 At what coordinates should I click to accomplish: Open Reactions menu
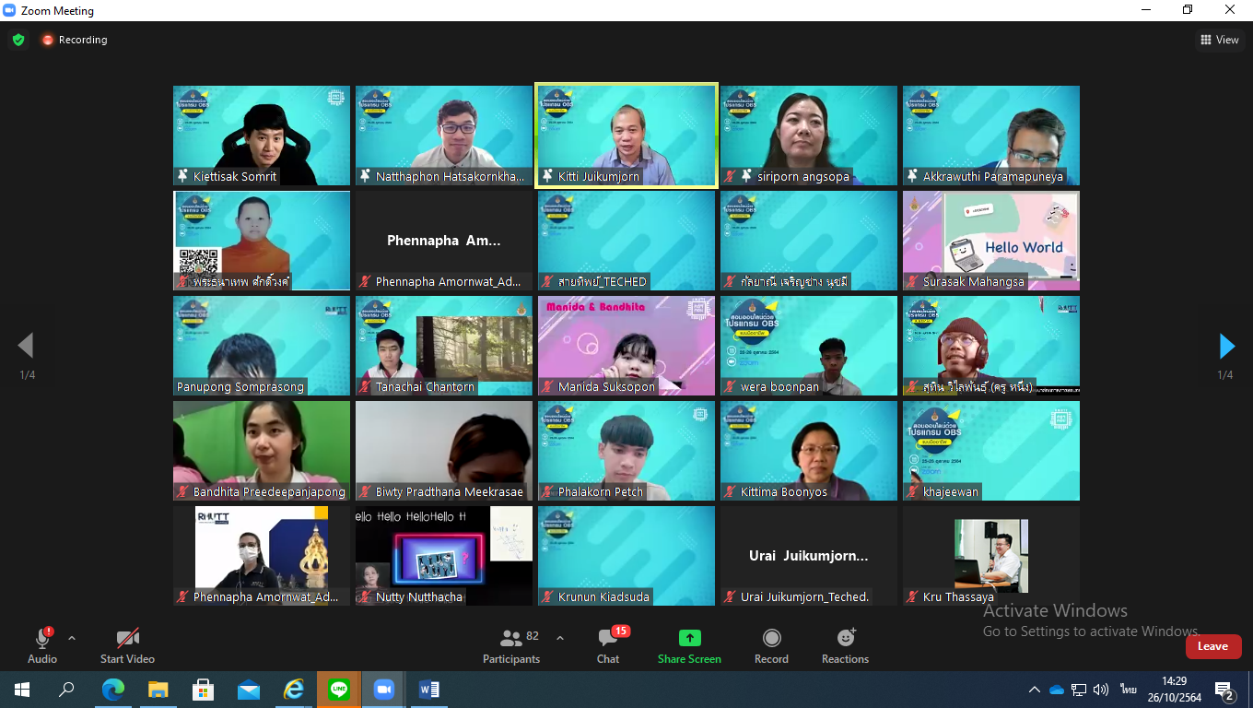pos(845,645)
